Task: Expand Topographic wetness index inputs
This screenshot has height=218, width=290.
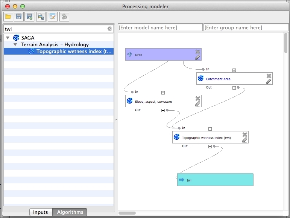Action: pyautogui.click(x=210, y=129)
